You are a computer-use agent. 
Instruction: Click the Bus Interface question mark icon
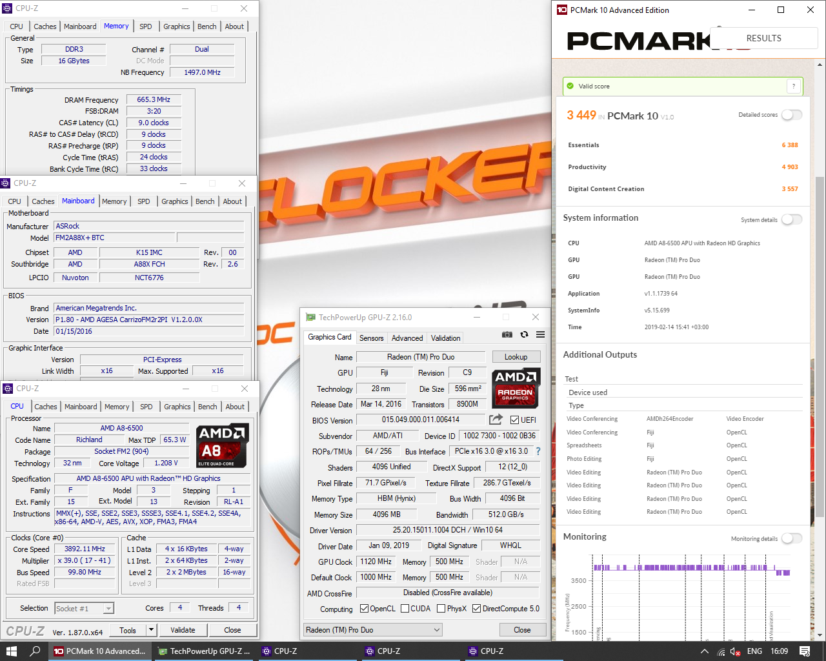click(x=538, y=451)
